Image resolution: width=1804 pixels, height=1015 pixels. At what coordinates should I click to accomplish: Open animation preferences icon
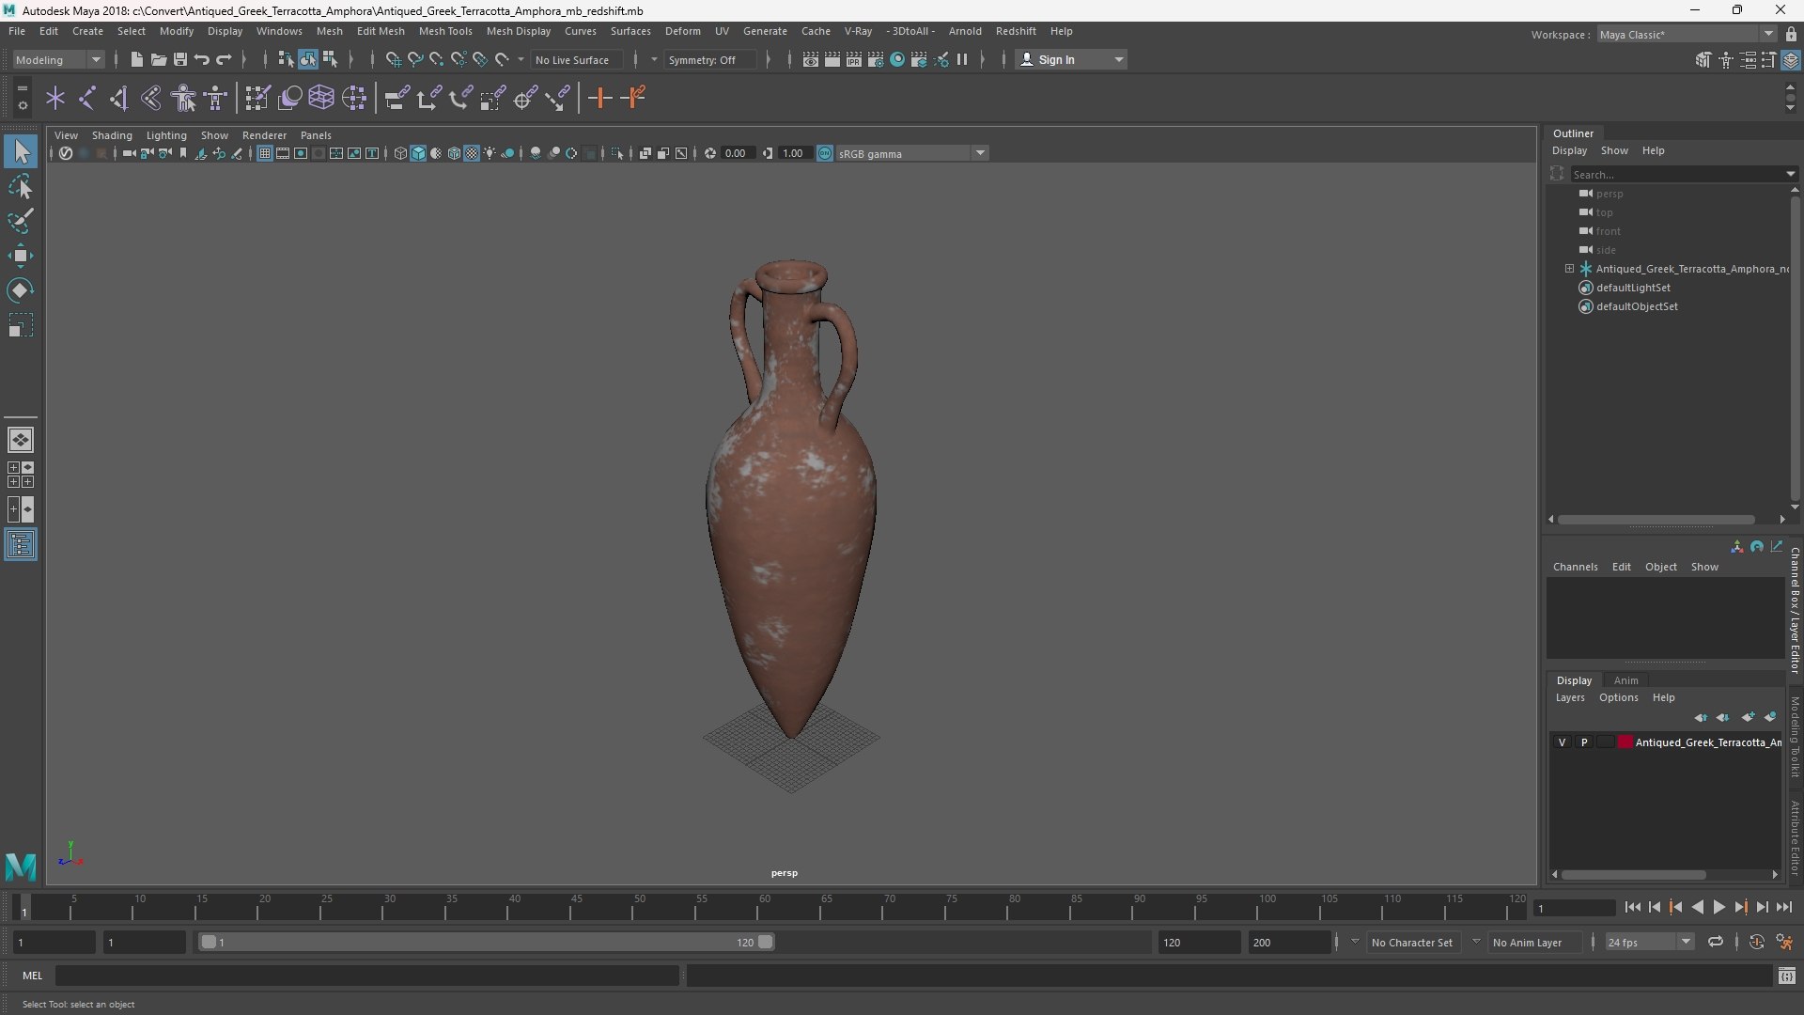[x=1784, y=942]
